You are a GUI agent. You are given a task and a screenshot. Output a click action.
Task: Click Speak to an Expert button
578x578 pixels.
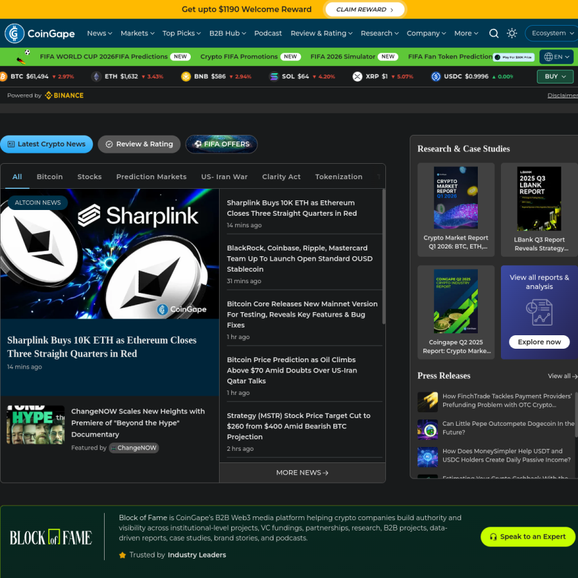click(x=528, y=537)
